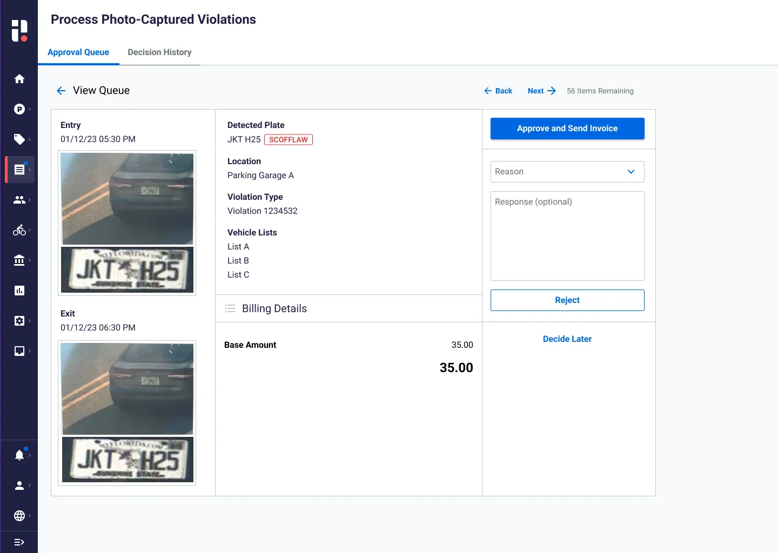The image size is (778, 553).
Task: Expand the sidebar using bottom menu icon
Action: [19, 542]
